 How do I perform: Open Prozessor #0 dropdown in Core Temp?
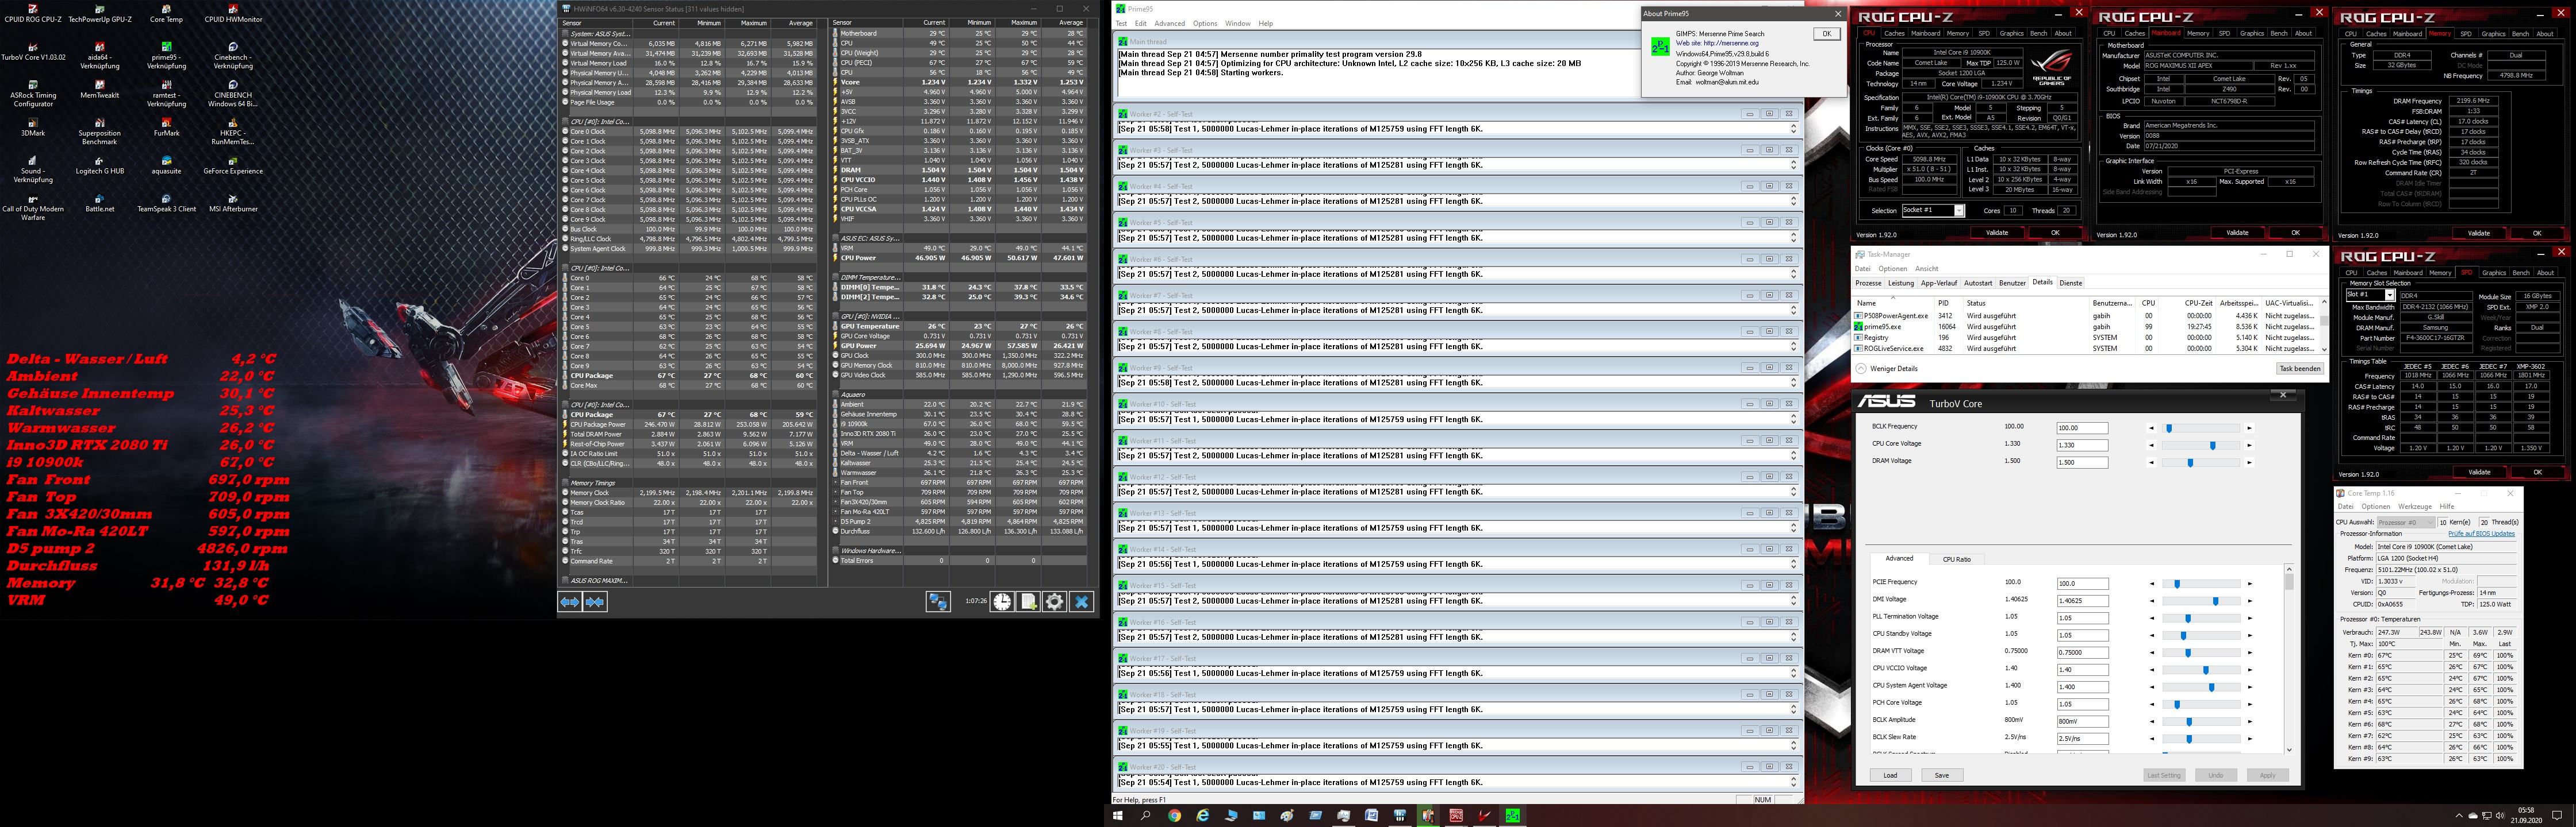point(2405,523)
